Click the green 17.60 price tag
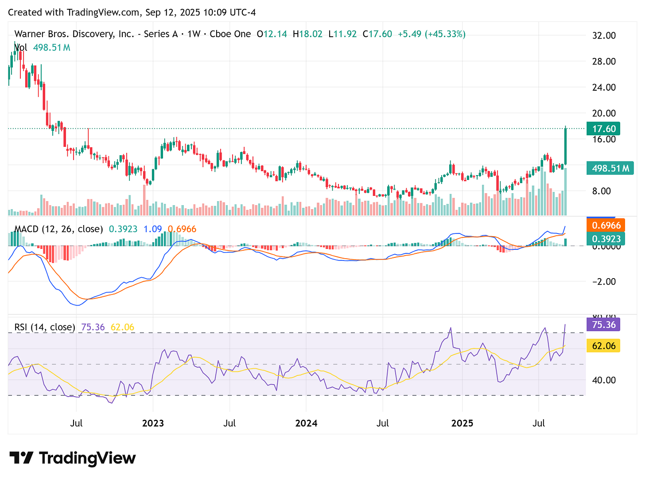Viewport: 645px width, 482px height. pyautogui.click(x=603, y=129)
